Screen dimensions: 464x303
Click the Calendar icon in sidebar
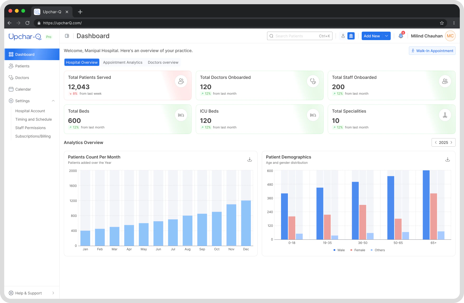11,89
